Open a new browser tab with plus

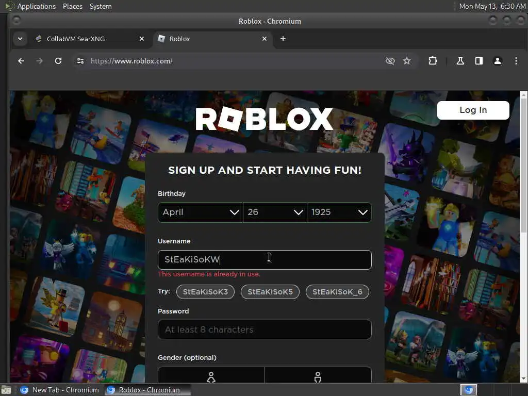coord(283,39)
